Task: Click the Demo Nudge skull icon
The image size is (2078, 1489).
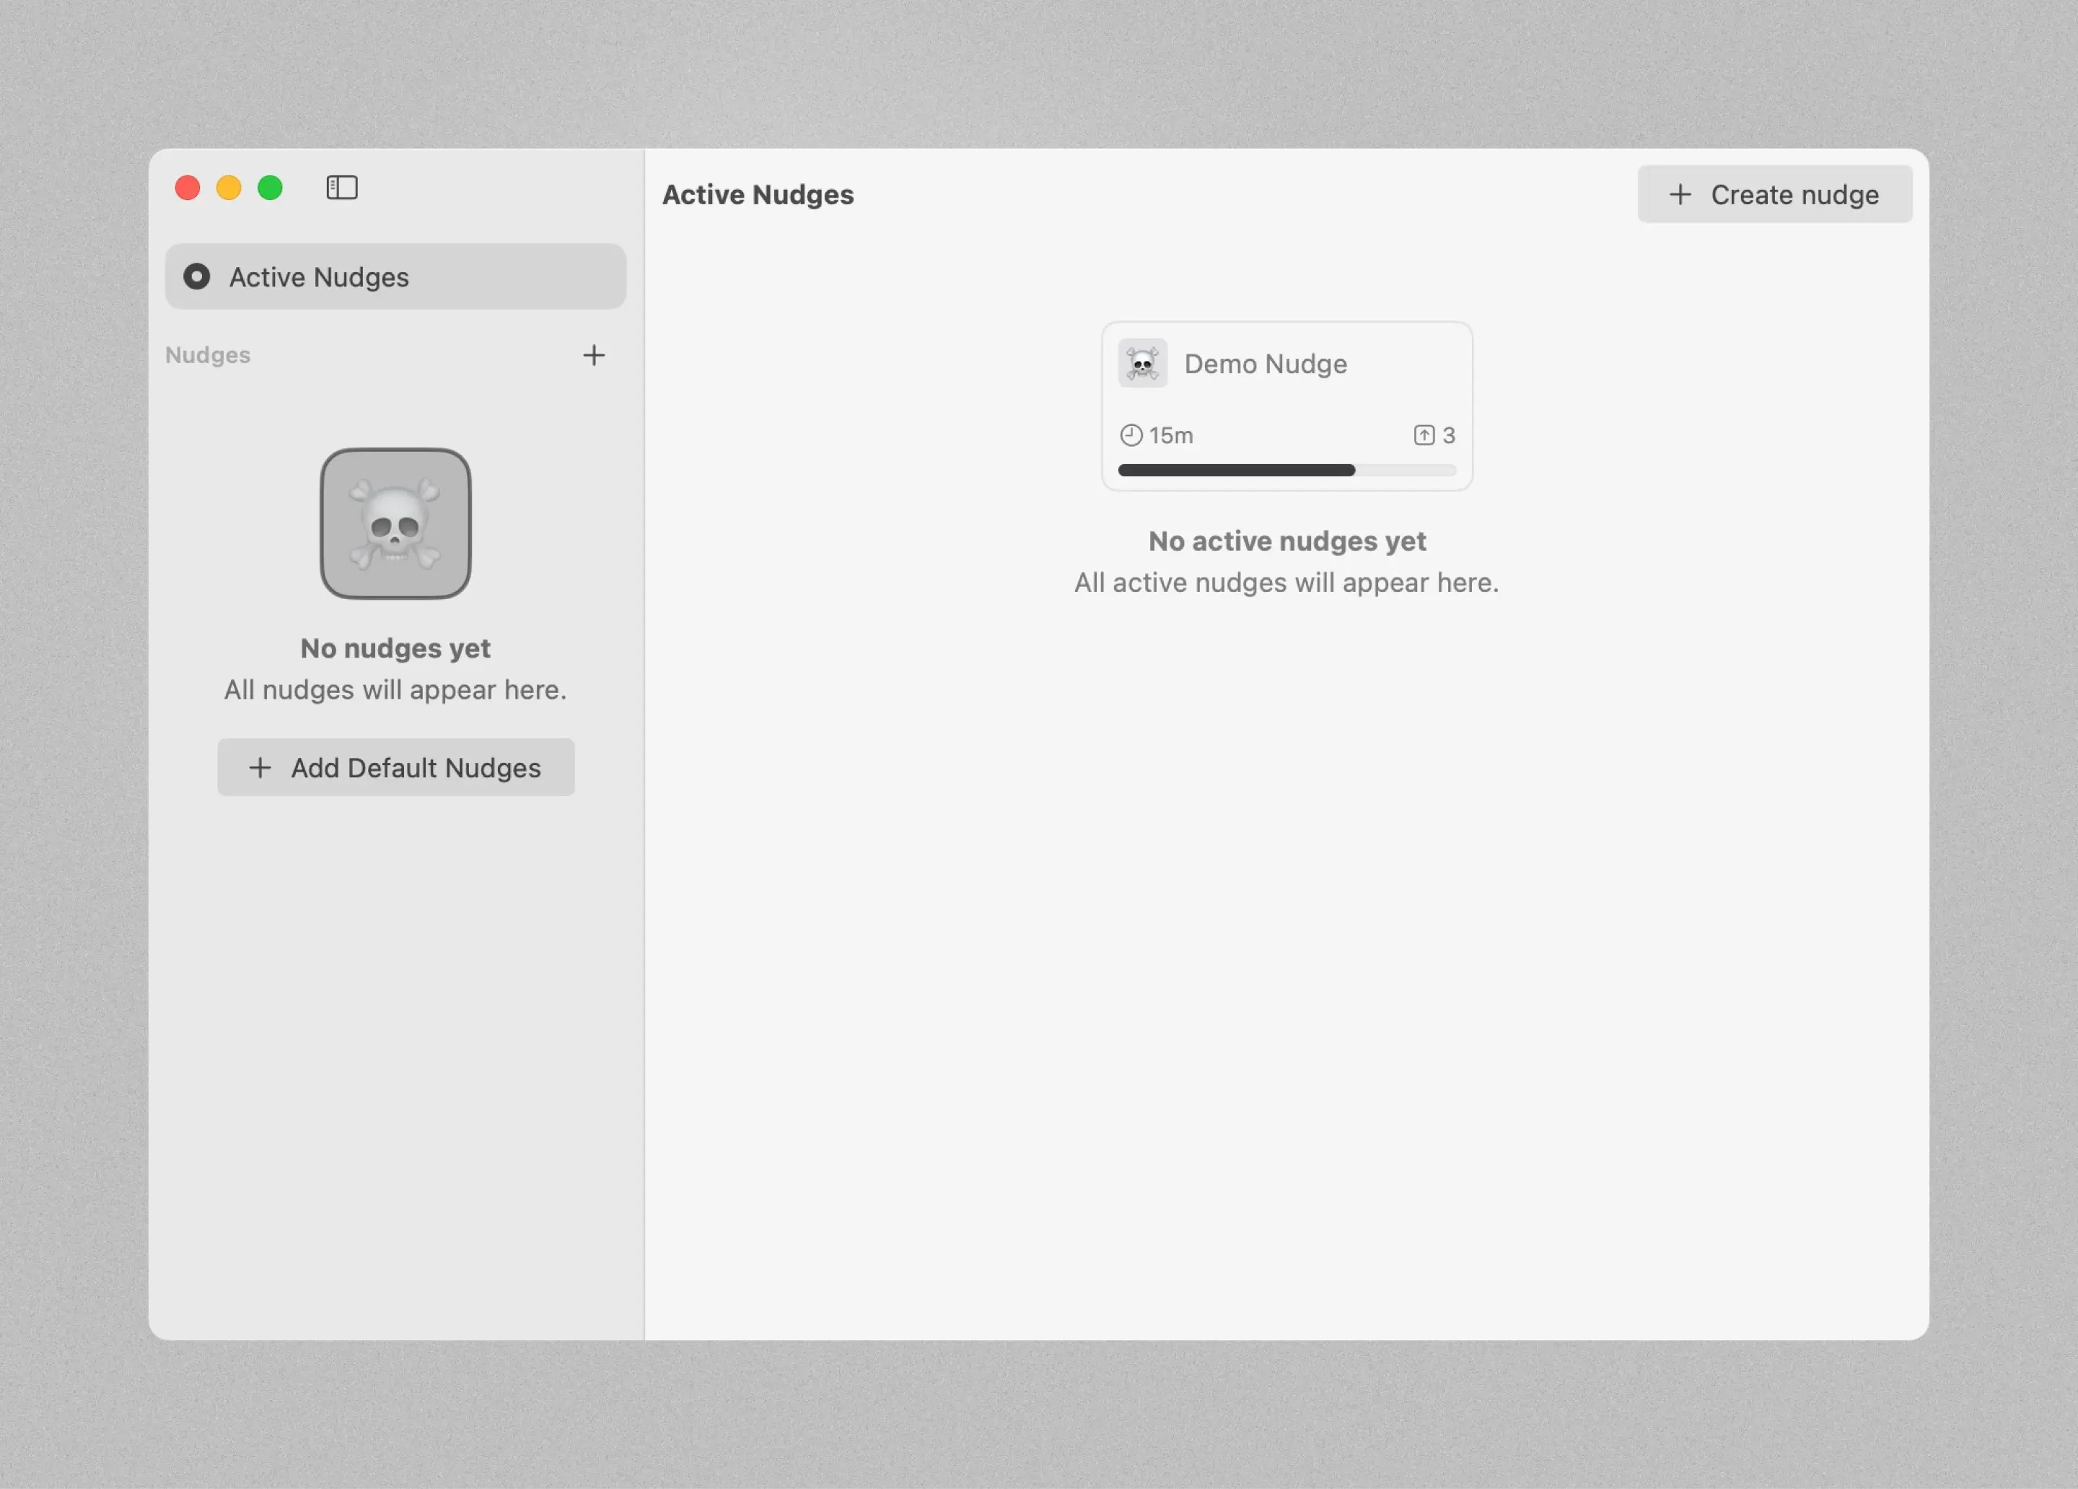Action: (1141, 364)
